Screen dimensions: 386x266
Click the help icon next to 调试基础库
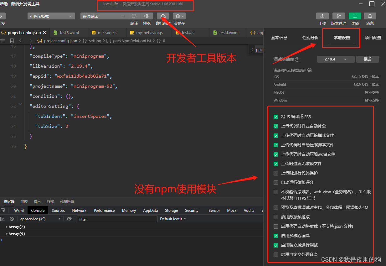(x=297, y=60)
